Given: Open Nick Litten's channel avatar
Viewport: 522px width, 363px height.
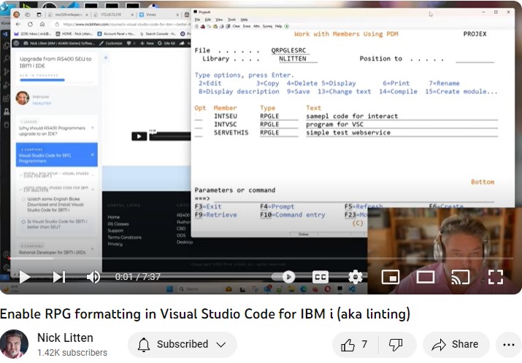Looking at the screenshot, I should point(14,344).
